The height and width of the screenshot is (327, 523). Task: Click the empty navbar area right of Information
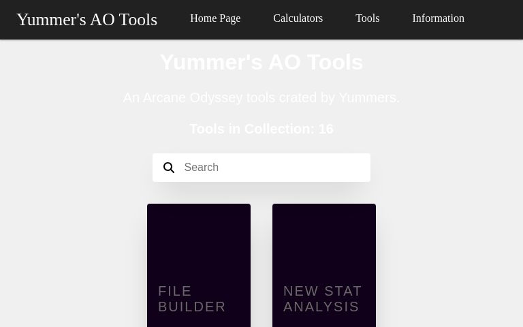pyautogui.click(x=496, y=19)
